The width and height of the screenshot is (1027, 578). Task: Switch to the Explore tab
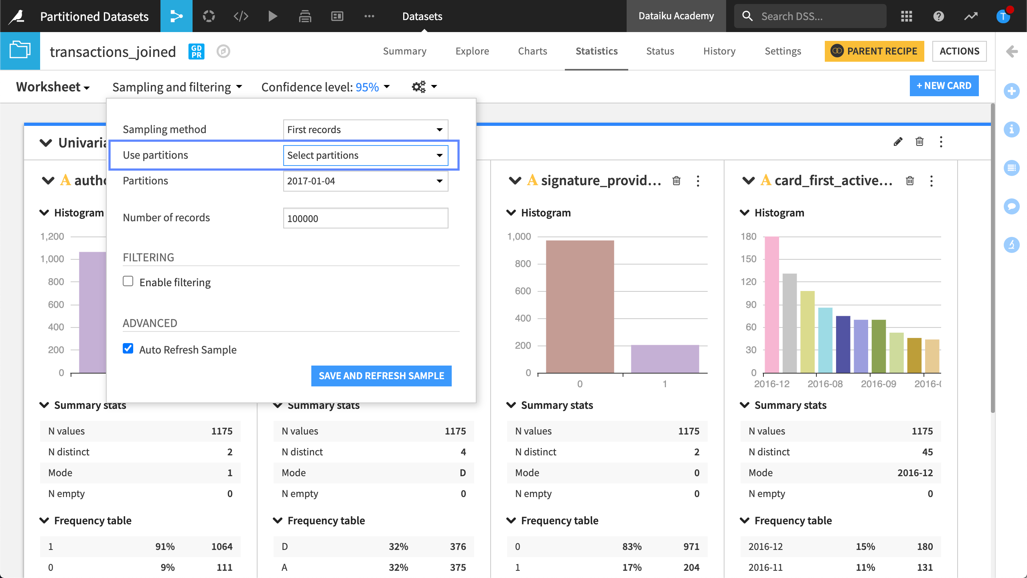[x=472, y=51]
